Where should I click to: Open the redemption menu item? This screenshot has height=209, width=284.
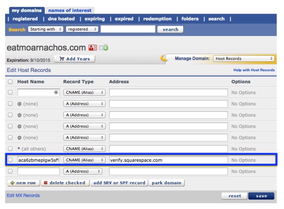pos(157,19)
